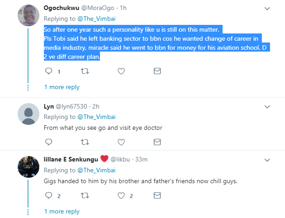Share Lyn's tweet via message icon

point(157,142)
